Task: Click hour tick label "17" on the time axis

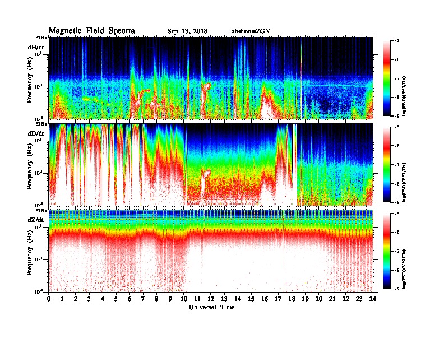Action: (x=278, y=299)
